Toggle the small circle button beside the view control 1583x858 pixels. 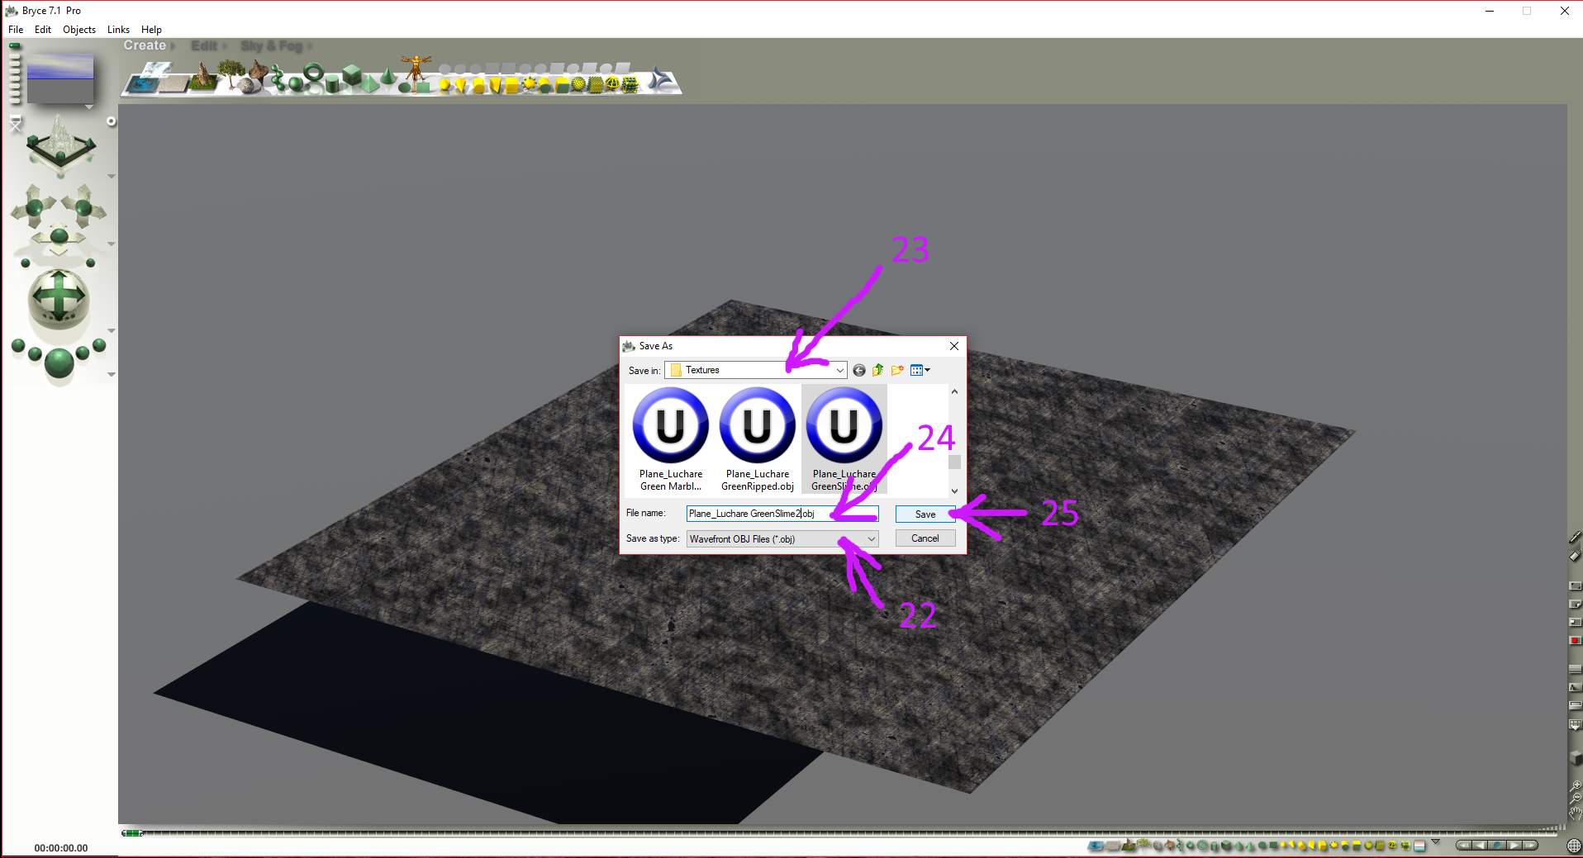tap(112, 121)
